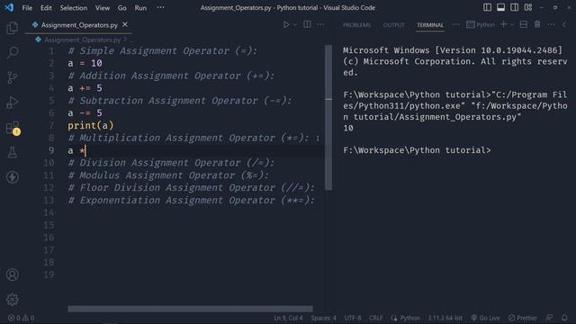This screenshot has width=576, height=324.
Task: Select the Python 3.11.3 64-bit interpreter
Action: pyautogui.click(x=445, y=318)
